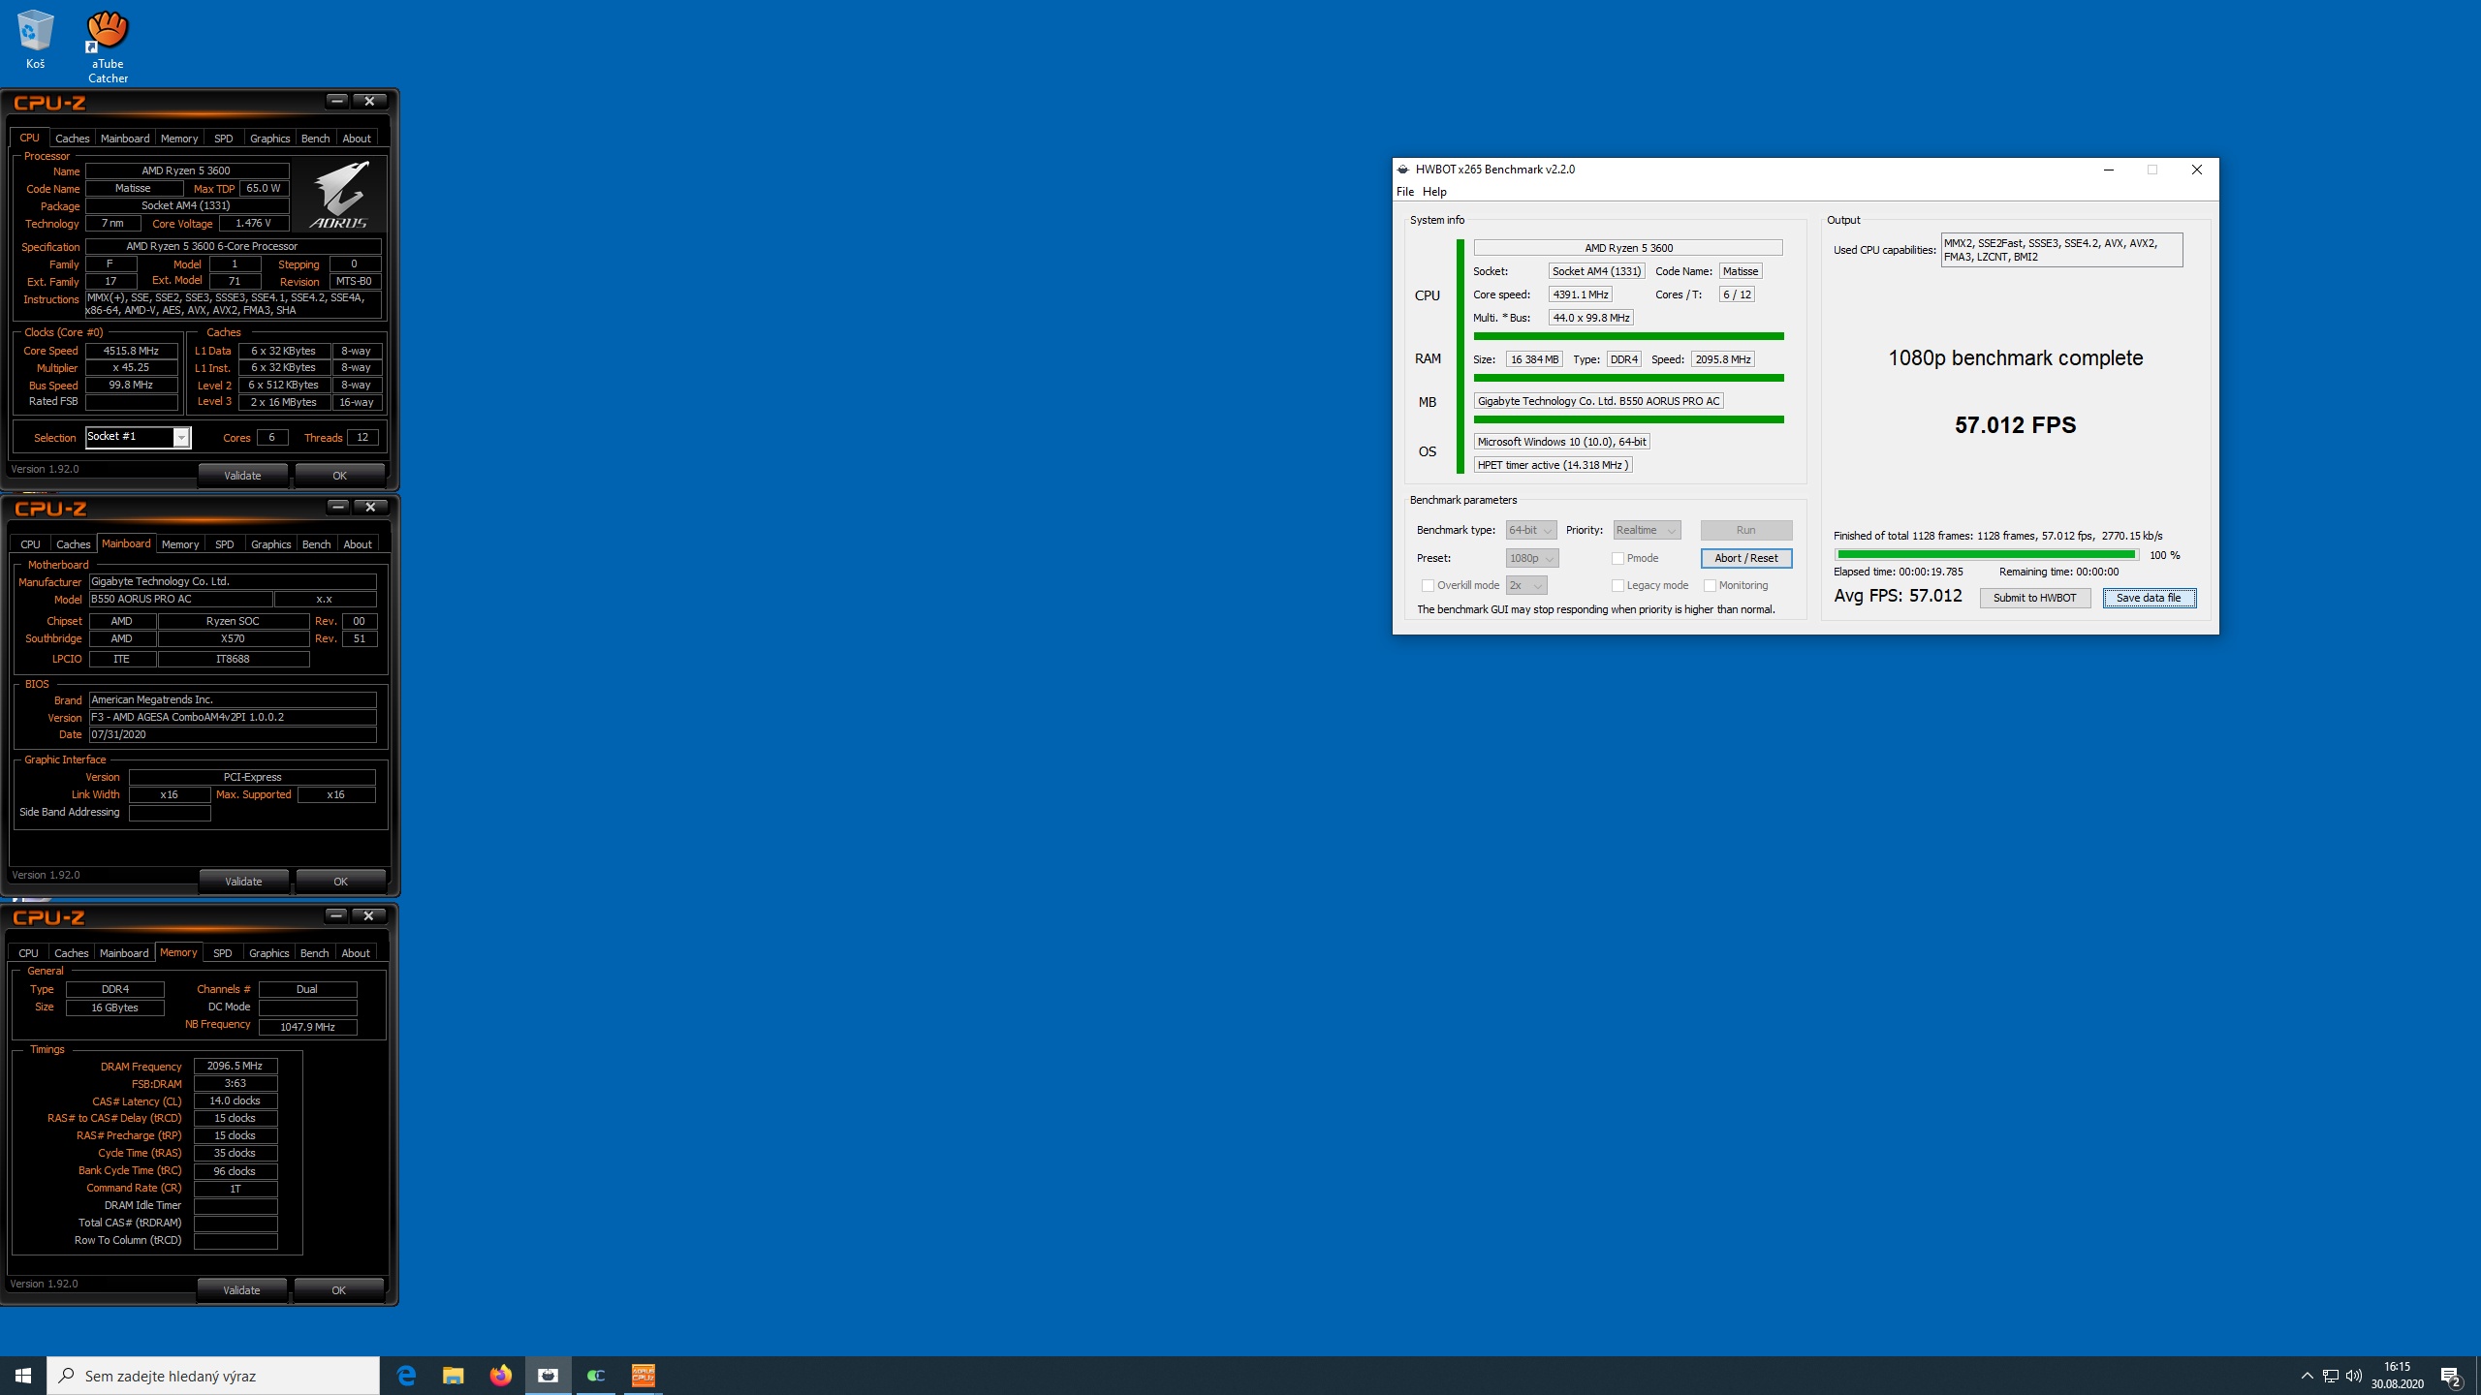This screenshot has width=2481, height=1395.
Task: Open the Overkill 2x dropdown
Action: (1526, 585)
